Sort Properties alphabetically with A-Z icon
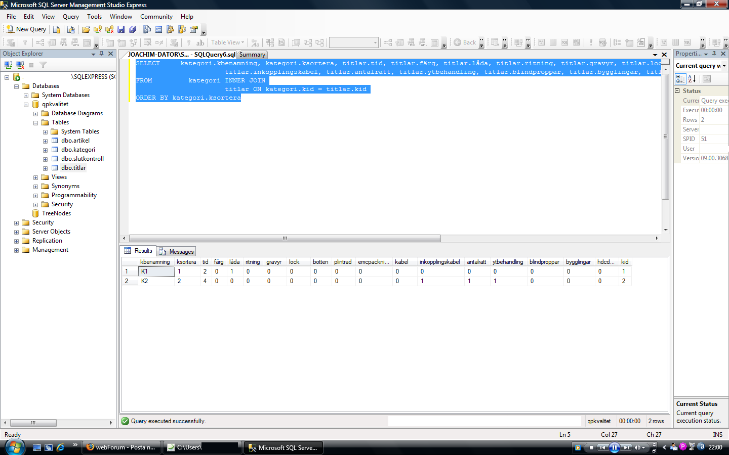The image size is (729, 455). (x=692, y=79)
